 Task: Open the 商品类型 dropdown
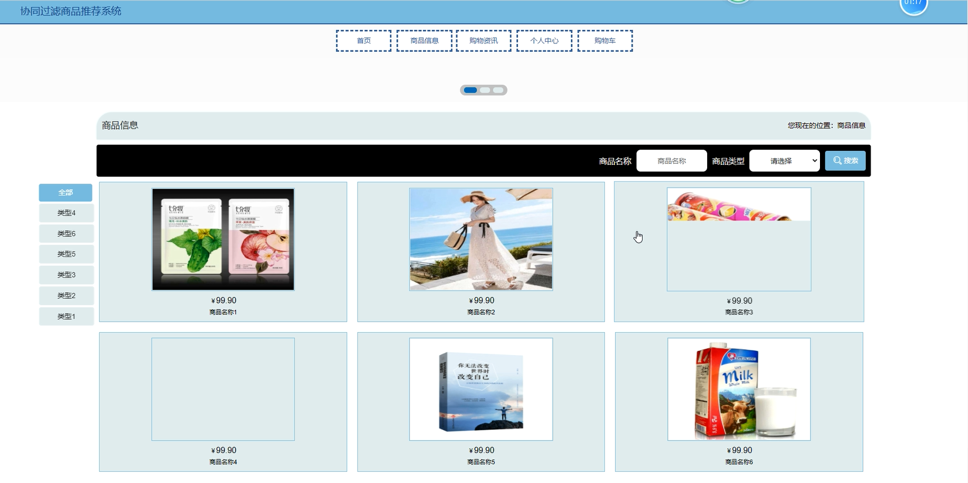pos(784,161)
